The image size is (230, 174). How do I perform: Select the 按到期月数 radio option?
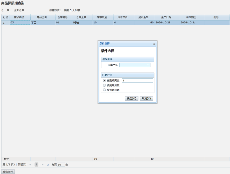click(104, 85)
